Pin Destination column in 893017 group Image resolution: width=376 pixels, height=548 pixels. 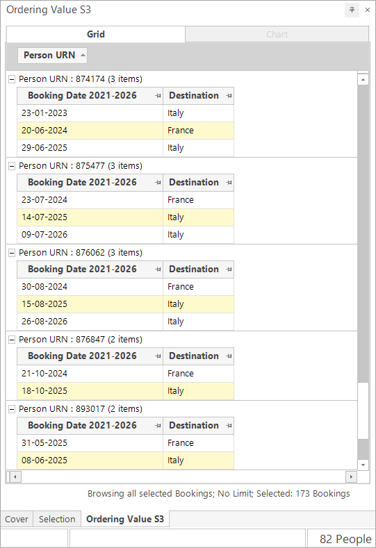tap(229, 426)
